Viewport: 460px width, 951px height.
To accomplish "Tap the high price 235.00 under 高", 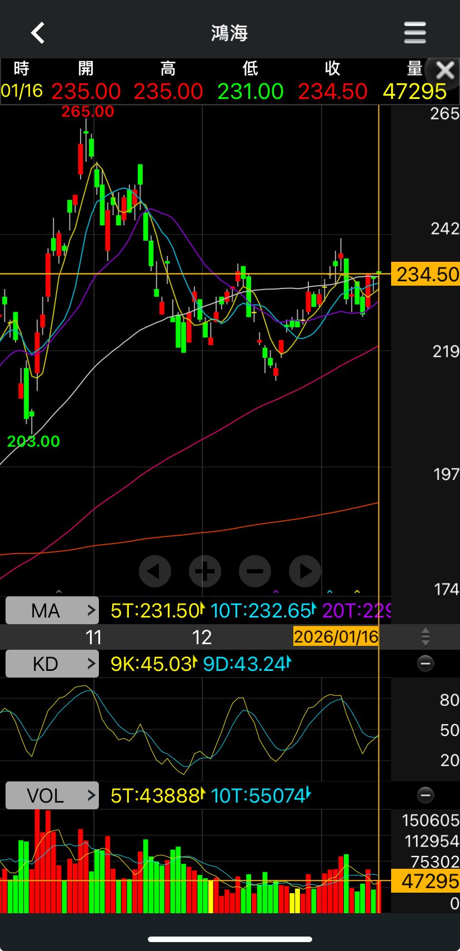I will (168, 91).
